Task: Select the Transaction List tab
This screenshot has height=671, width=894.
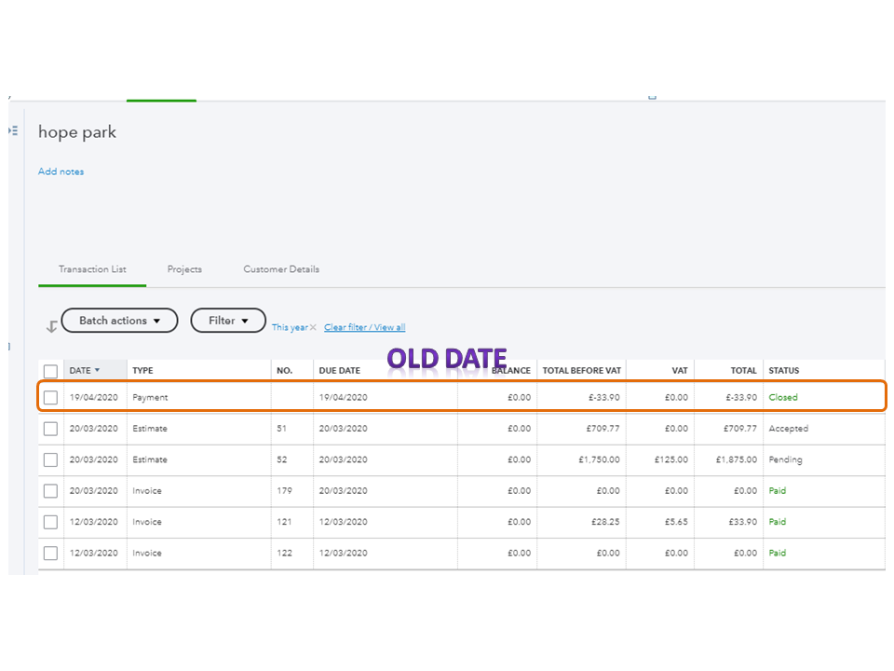Action: pyautogui.click(x=92, y=269)
